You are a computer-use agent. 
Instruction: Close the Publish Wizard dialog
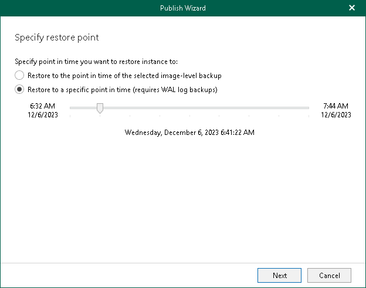tap(352, 8)
